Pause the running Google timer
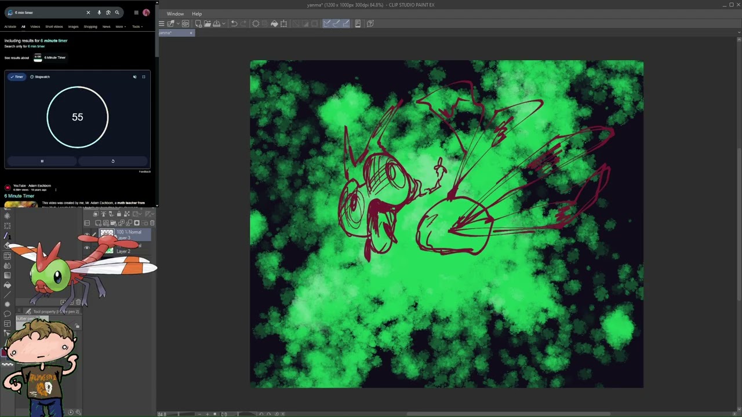Image resolution: width=742 pixels, height=417 pixels. pos(42,161)
